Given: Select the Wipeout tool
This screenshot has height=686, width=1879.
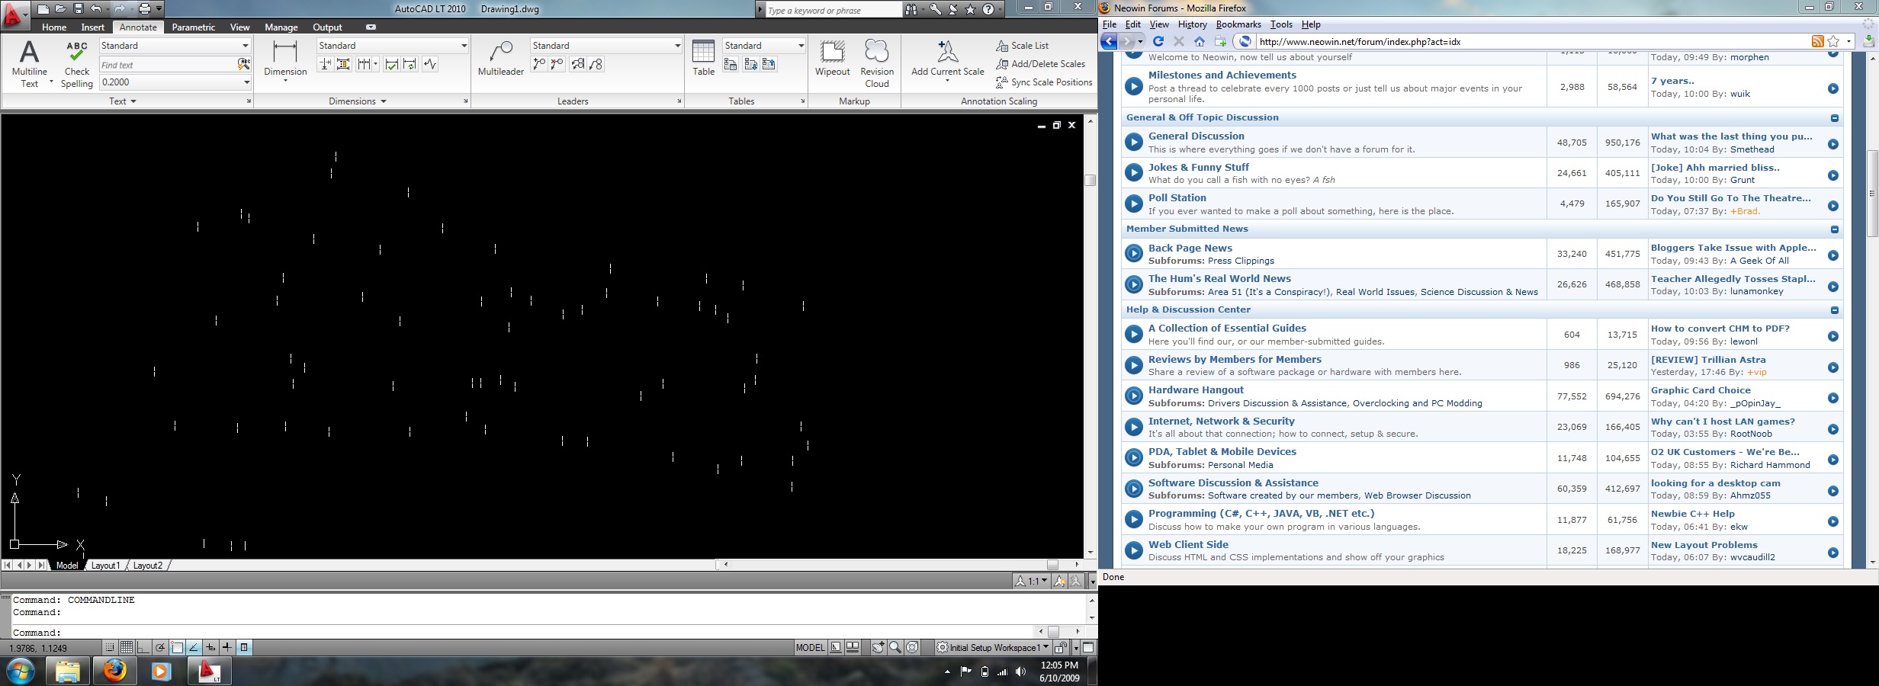Looking at the screenshot, I should [x=832, y=58].
